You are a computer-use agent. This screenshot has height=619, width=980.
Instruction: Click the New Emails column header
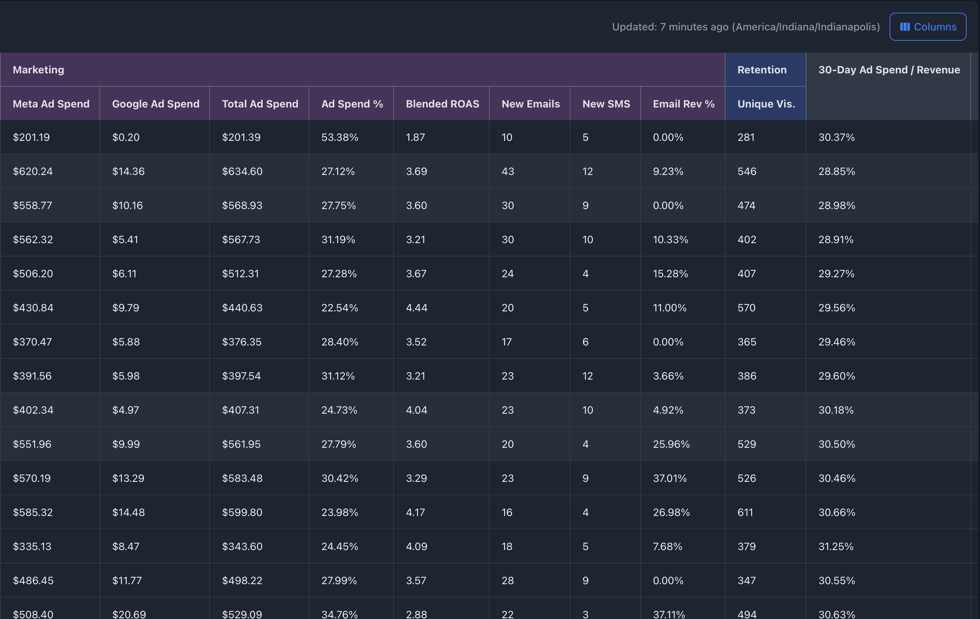click(x=530, y=104)
